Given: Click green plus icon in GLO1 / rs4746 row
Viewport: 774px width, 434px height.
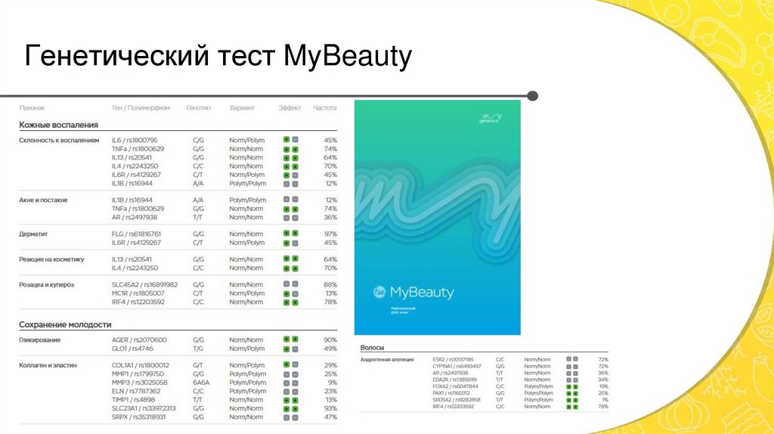Looking at the screenshot, I should [x=286, y=349].
